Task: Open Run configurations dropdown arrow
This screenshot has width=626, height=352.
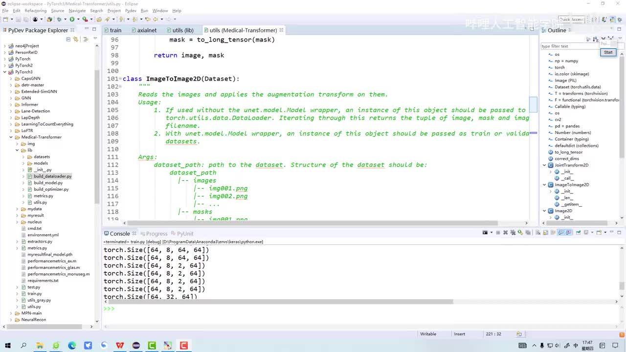Action: tap(77, 20)
